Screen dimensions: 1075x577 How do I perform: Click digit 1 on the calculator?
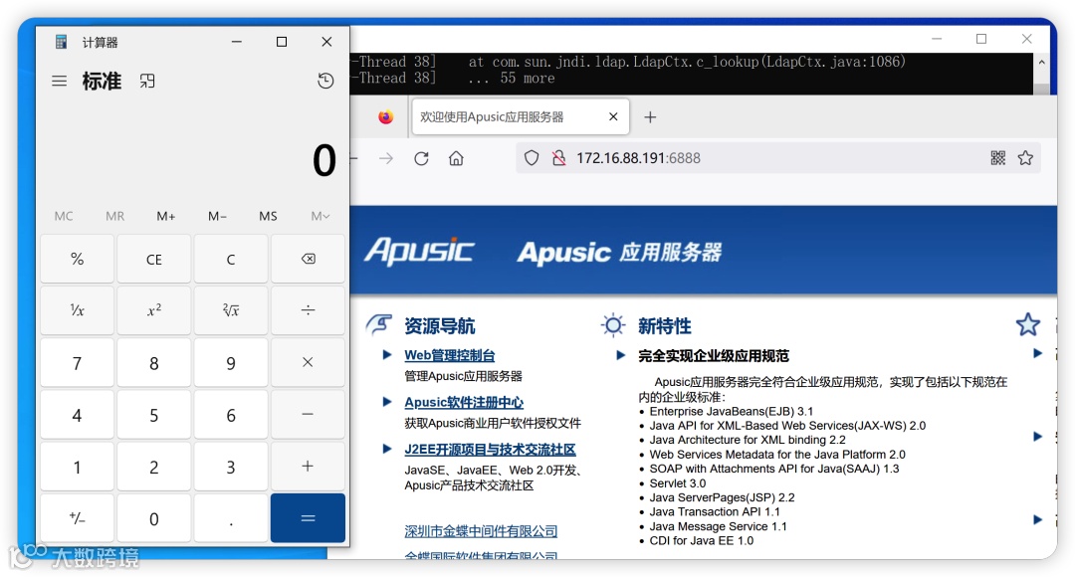pos(78,467)
